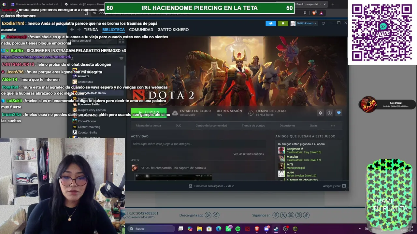The height and width of the screenshot is (234, 417).
Task: Open Steam taskbar icon
Action: [x=276, y=229]
